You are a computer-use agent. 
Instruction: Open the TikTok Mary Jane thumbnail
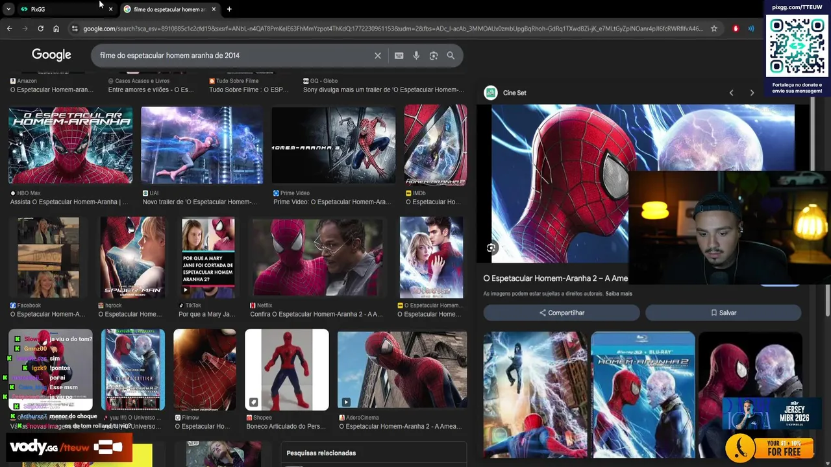208,257
